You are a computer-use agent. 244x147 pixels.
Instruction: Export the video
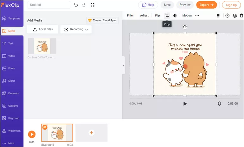pyautogui.click(x=207, y=5)
